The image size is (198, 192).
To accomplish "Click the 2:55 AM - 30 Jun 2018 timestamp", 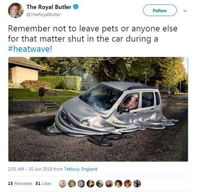I will coord(30,169).
